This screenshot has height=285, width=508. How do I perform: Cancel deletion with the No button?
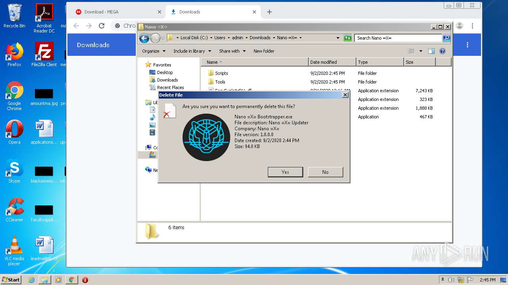pyautogui.click(x=325, y=172)
